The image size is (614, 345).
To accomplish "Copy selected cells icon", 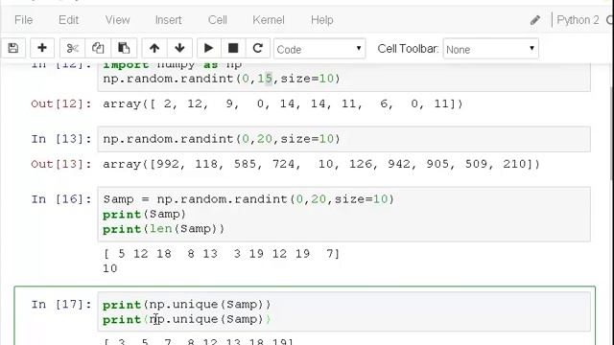I will pos(98,48).
